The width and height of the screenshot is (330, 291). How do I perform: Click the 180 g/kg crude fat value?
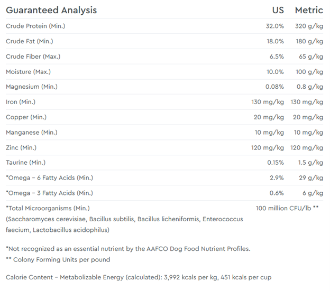(309, 41)
